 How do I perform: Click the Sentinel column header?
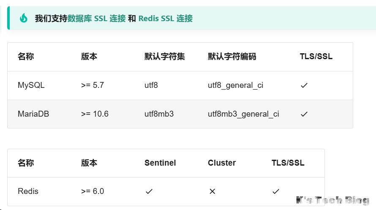(x=160, y=163)
